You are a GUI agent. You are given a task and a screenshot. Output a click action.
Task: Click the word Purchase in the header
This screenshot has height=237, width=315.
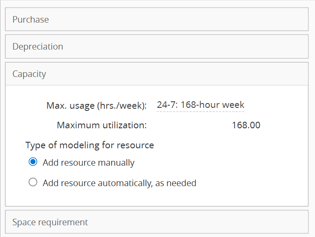coord(30,20)
